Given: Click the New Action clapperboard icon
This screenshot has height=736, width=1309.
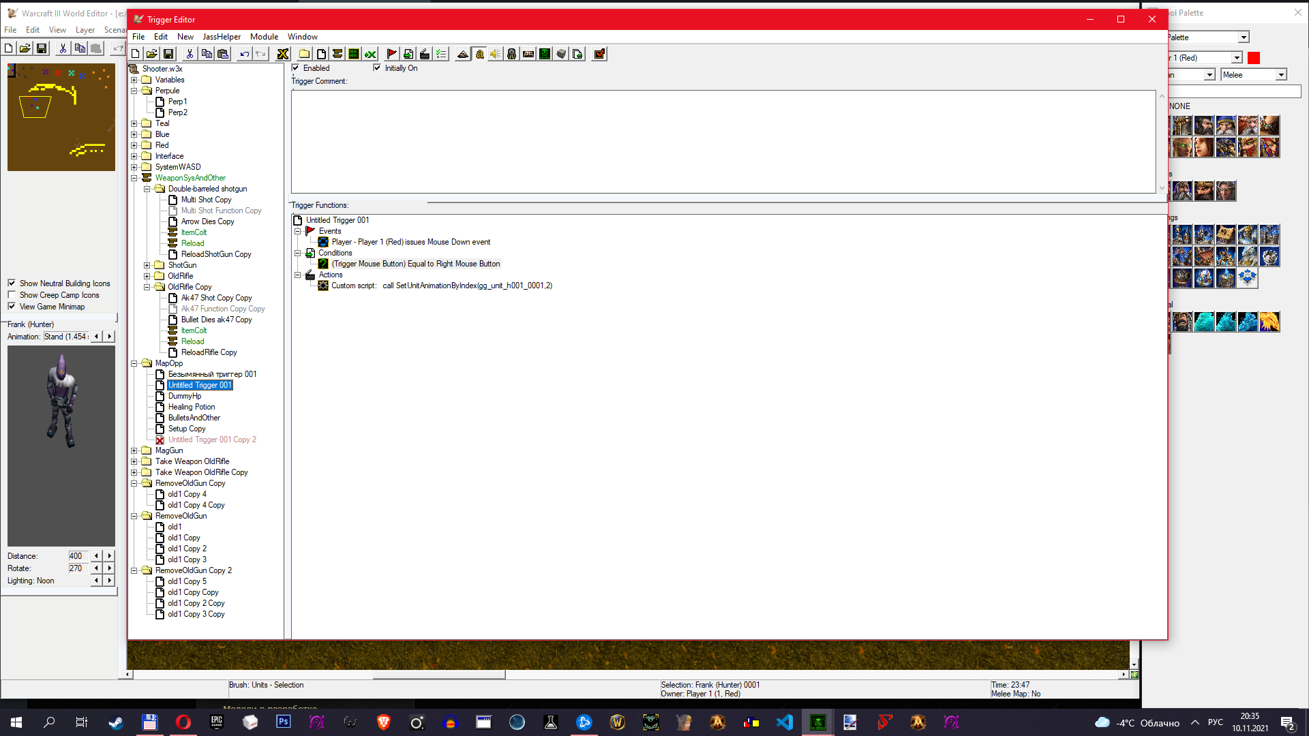Looking at the screenshot, I should click(x=424, y=54).
